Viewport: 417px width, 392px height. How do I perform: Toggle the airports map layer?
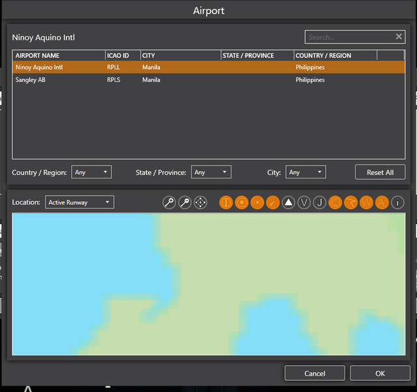click(x=226, y=203)
